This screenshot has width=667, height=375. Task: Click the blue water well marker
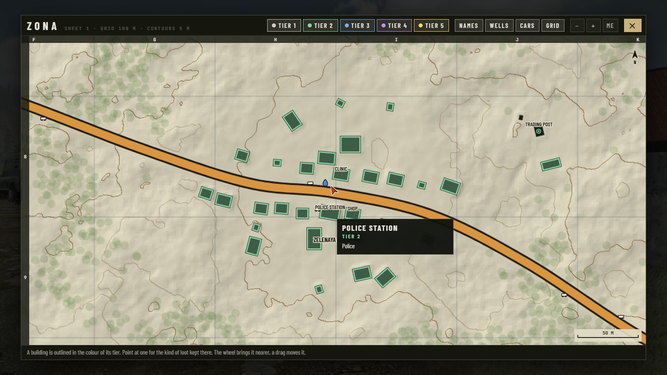click(x=325, y=183)
